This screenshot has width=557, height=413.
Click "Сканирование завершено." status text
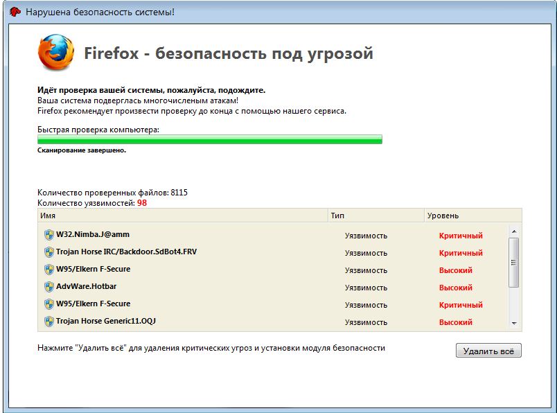82,150
